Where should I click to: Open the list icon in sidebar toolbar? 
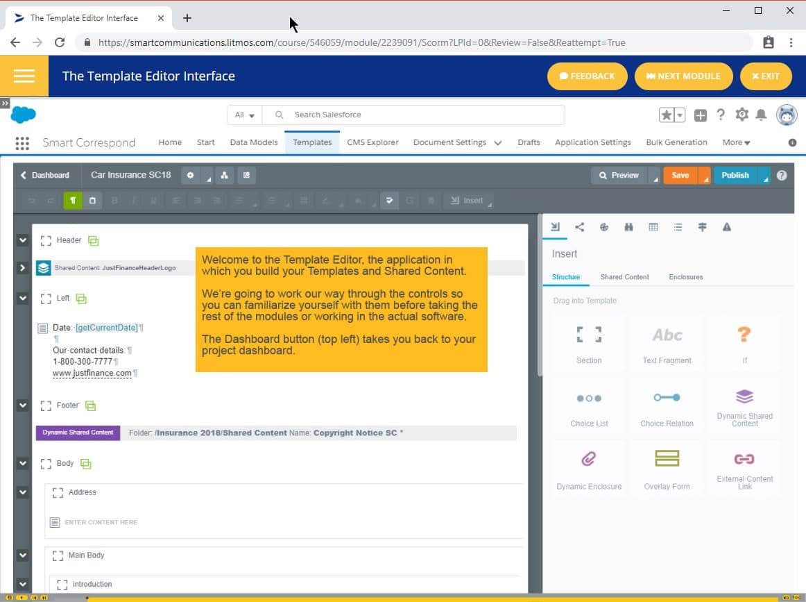678,227
